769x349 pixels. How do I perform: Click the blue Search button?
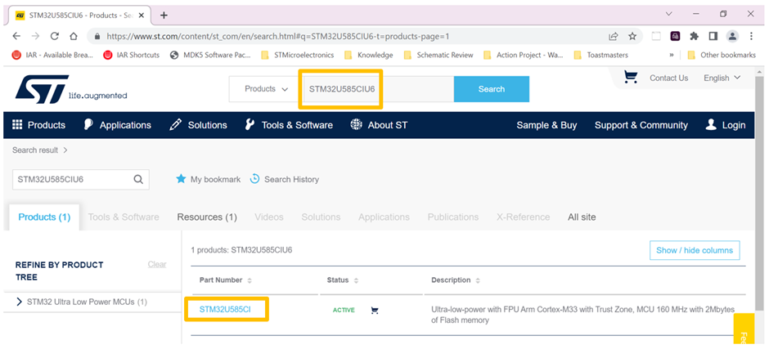pyautogui.click(x=492, y=89)
